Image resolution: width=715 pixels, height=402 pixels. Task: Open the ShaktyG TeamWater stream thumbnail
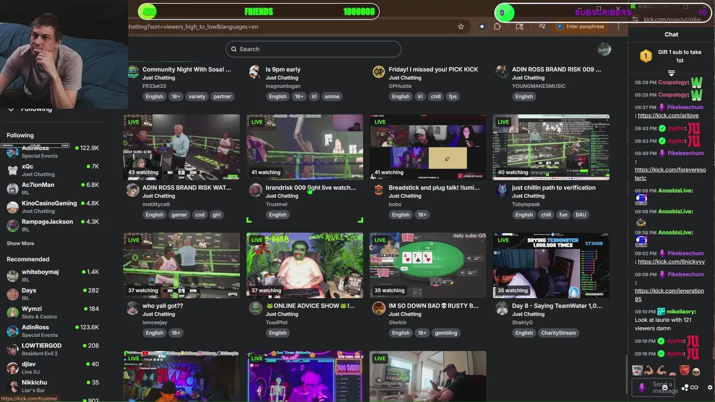tap(551, 266)
